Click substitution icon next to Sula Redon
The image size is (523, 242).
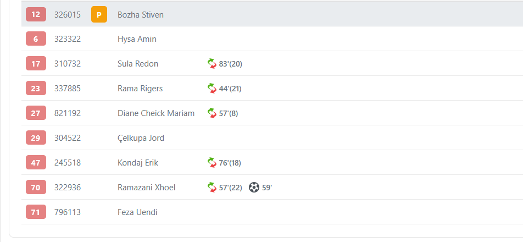[212, 64]
